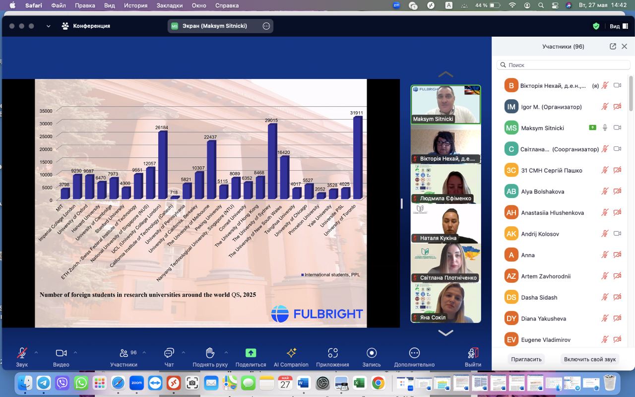Open the chevron dropdown beside window controls
The width and height of the screenshot is (635, 397).
click(48, 26)
